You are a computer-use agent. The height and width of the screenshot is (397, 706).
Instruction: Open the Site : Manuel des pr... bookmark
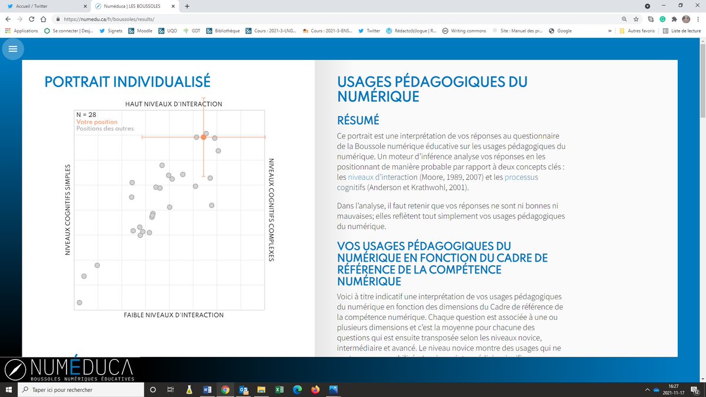(x=518, y=31)
